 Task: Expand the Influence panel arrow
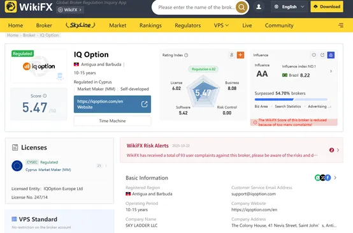click(331, 71)
